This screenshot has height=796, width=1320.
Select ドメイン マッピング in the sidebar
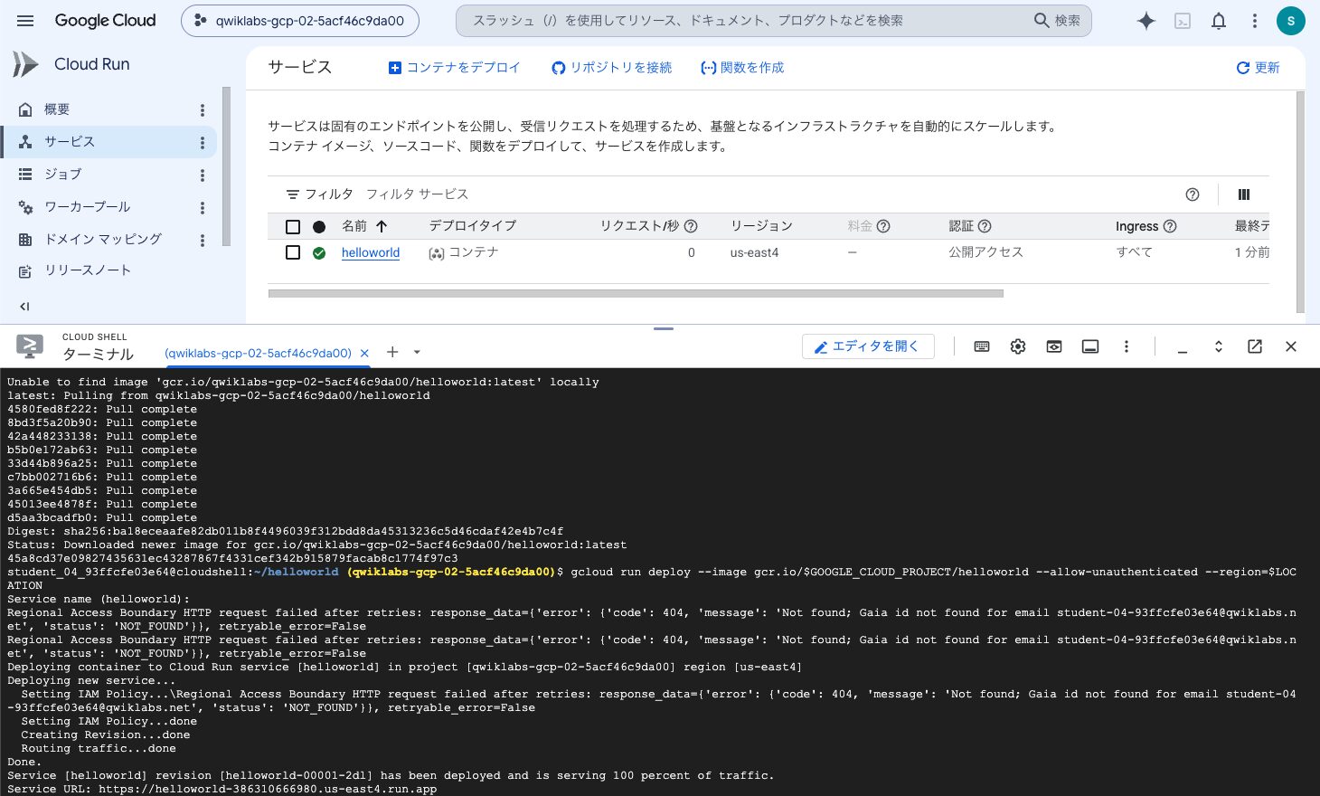pos(102,239)
